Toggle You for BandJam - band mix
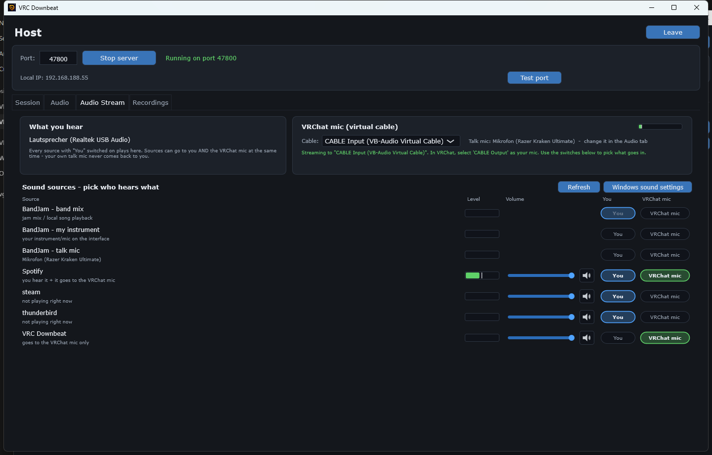The image size is (712, 455). tap(618, 213)
